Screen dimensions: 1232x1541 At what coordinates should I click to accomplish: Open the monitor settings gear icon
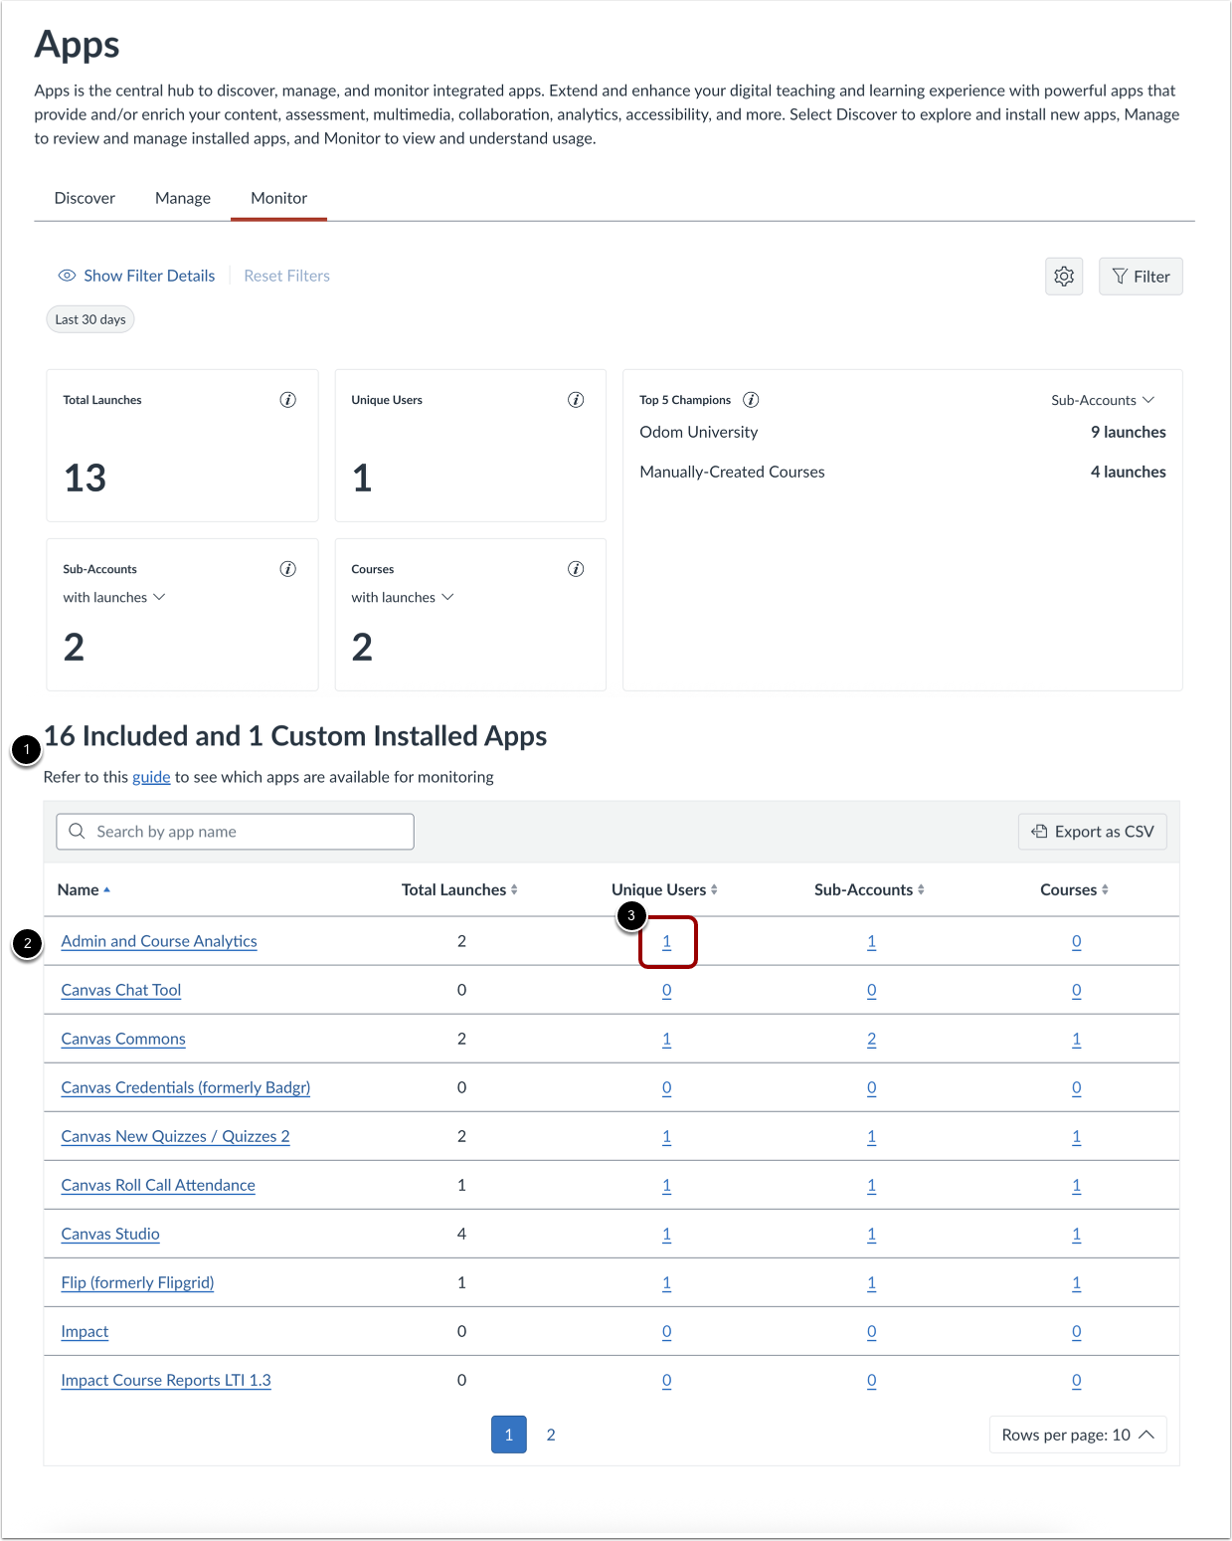pyautogui.click(x=1064, y=276)
